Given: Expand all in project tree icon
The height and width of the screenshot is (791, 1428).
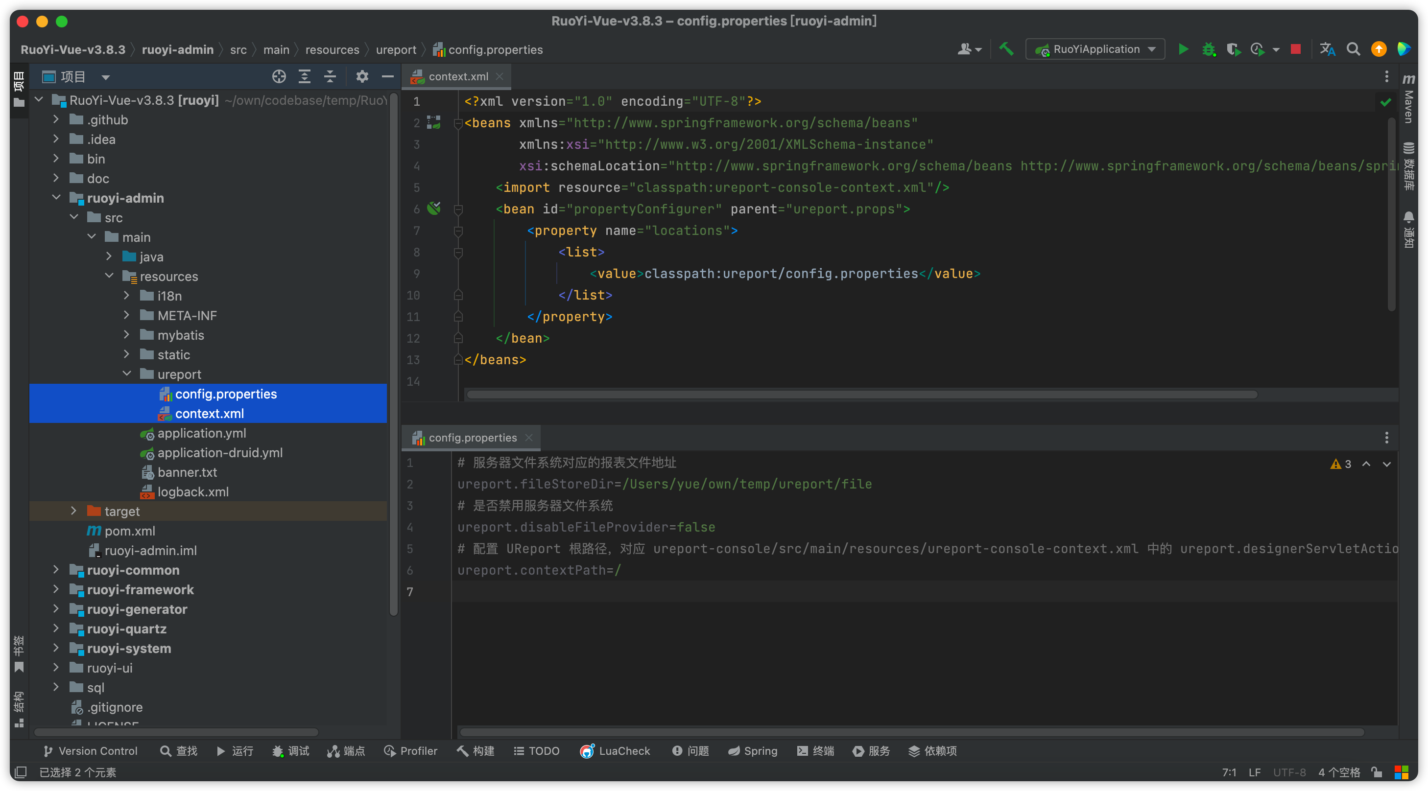Looking at the screenshot, I should 304,76.
